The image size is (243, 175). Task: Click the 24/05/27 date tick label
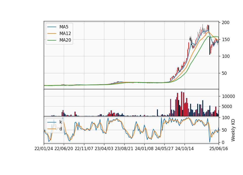(164, 149)
